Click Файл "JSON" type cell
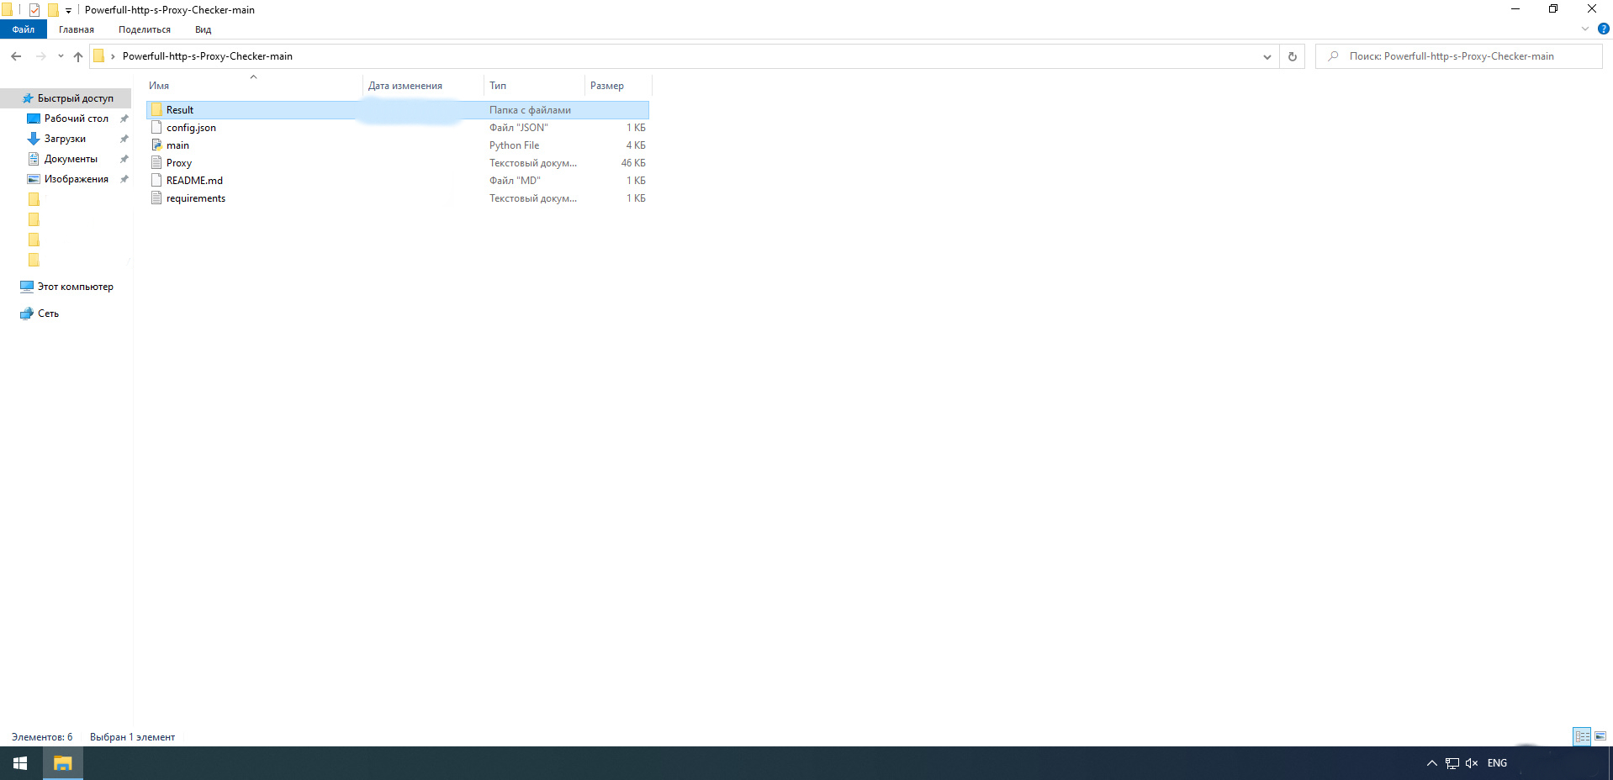This screenshot has width=1613, height=780. [519, 128]
